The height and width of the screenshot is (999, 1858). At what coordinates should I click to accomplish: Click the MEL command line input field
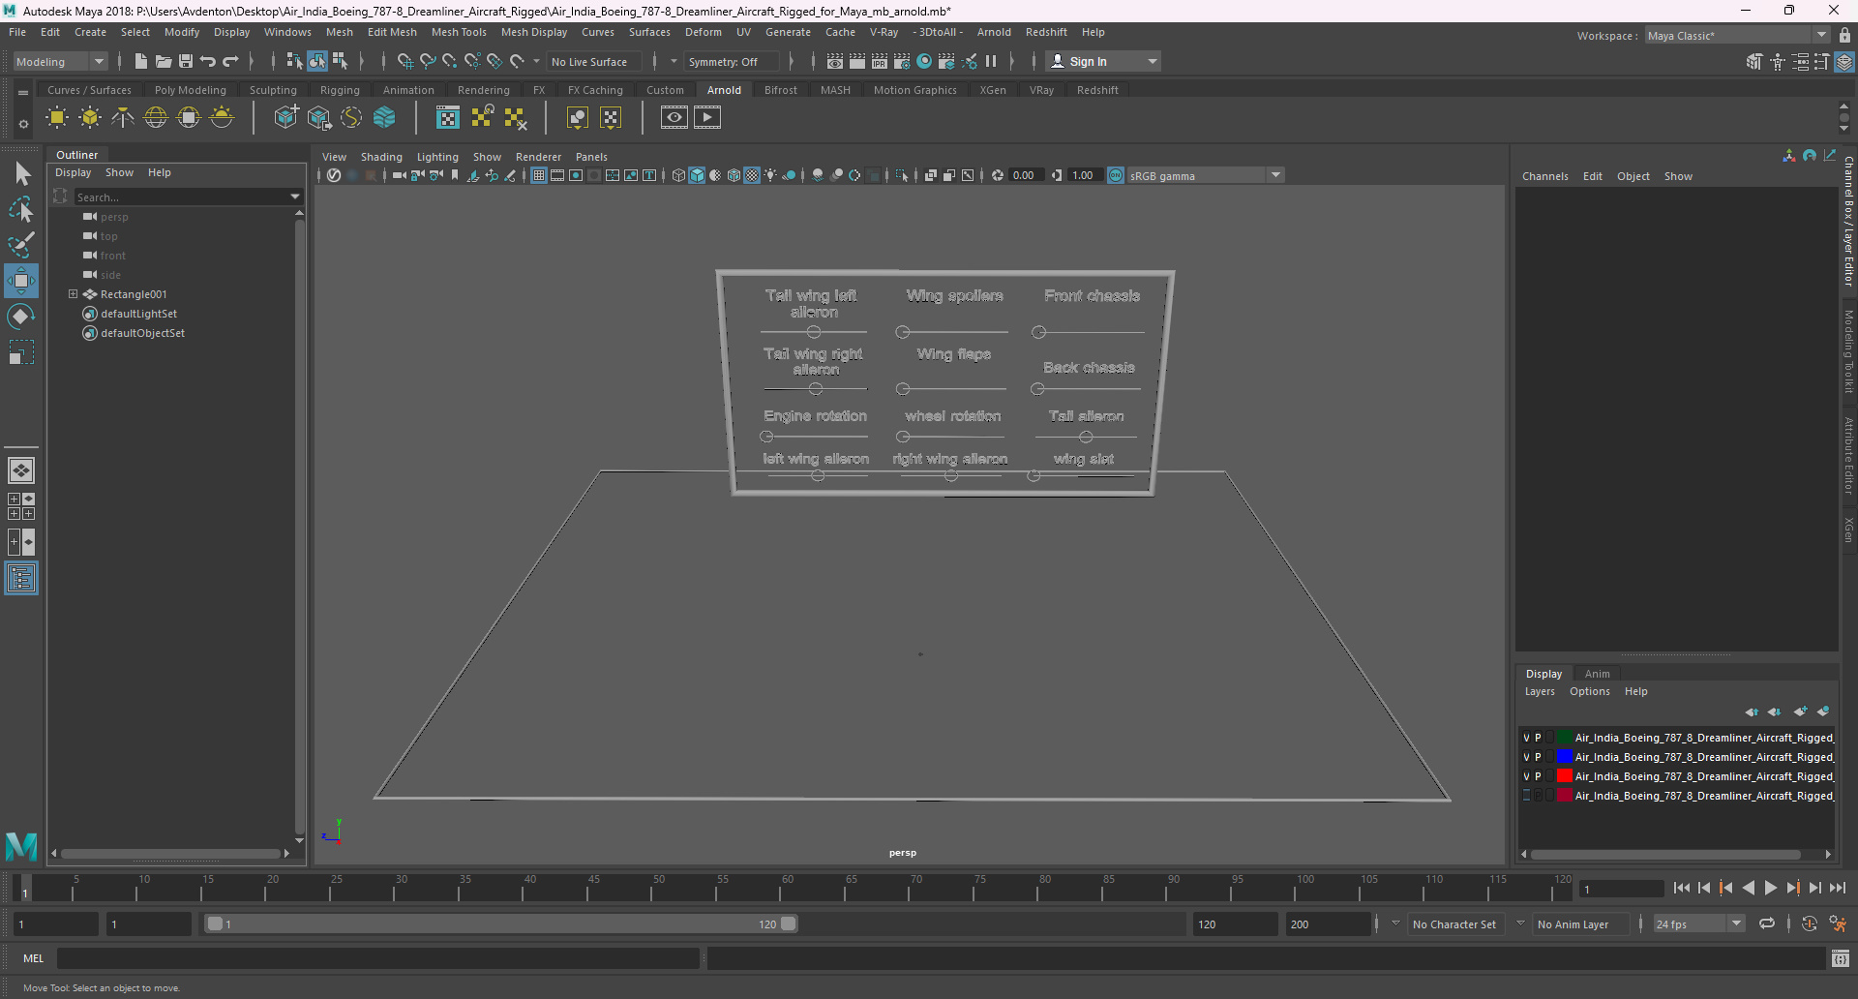coord(377,958)
